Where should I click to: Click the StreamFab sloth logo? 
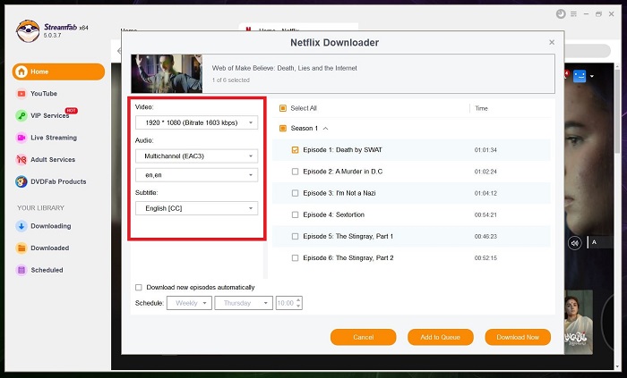(x=28, y=31)
